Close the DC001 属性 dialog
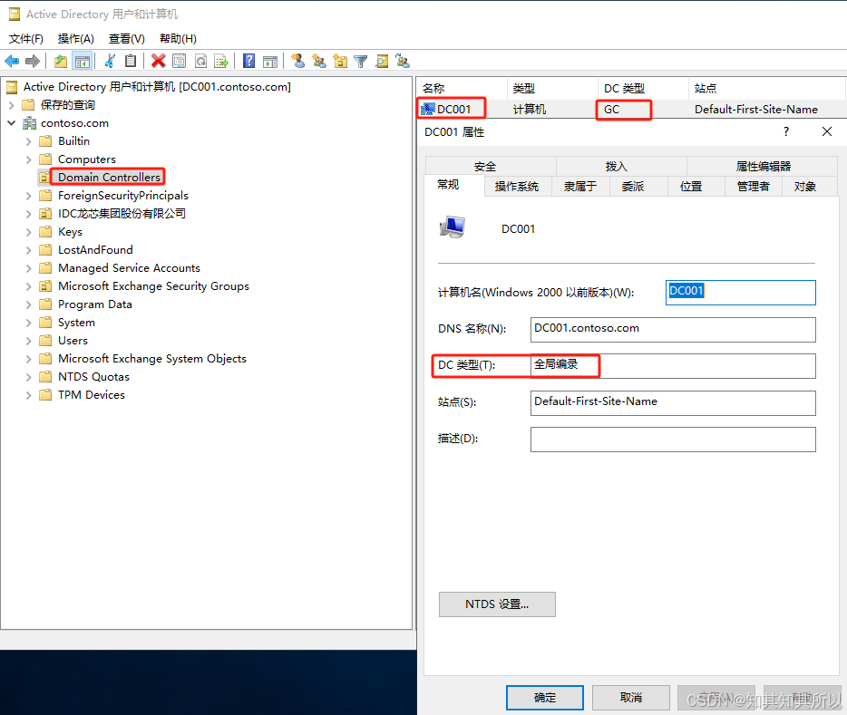This screenshot has width=847, height=715. [826, 131]
